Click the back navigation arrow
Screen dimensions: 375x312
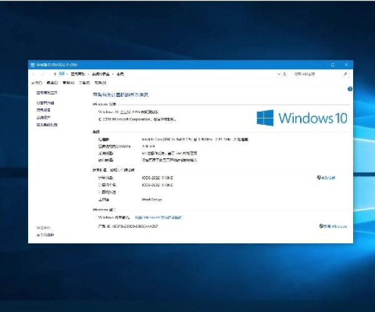point(34,74)
